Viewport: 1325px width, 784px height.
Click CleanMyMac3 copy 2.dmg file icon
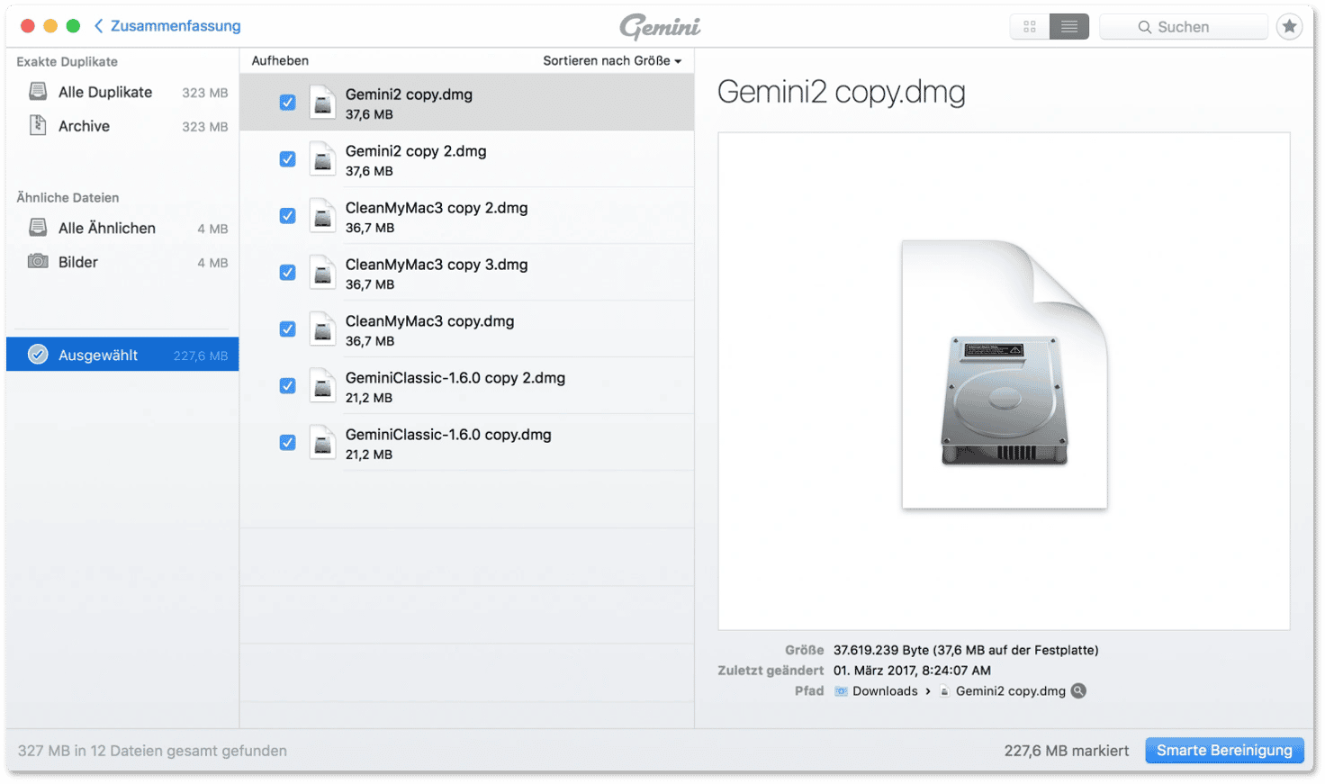[x=322, y=216]
